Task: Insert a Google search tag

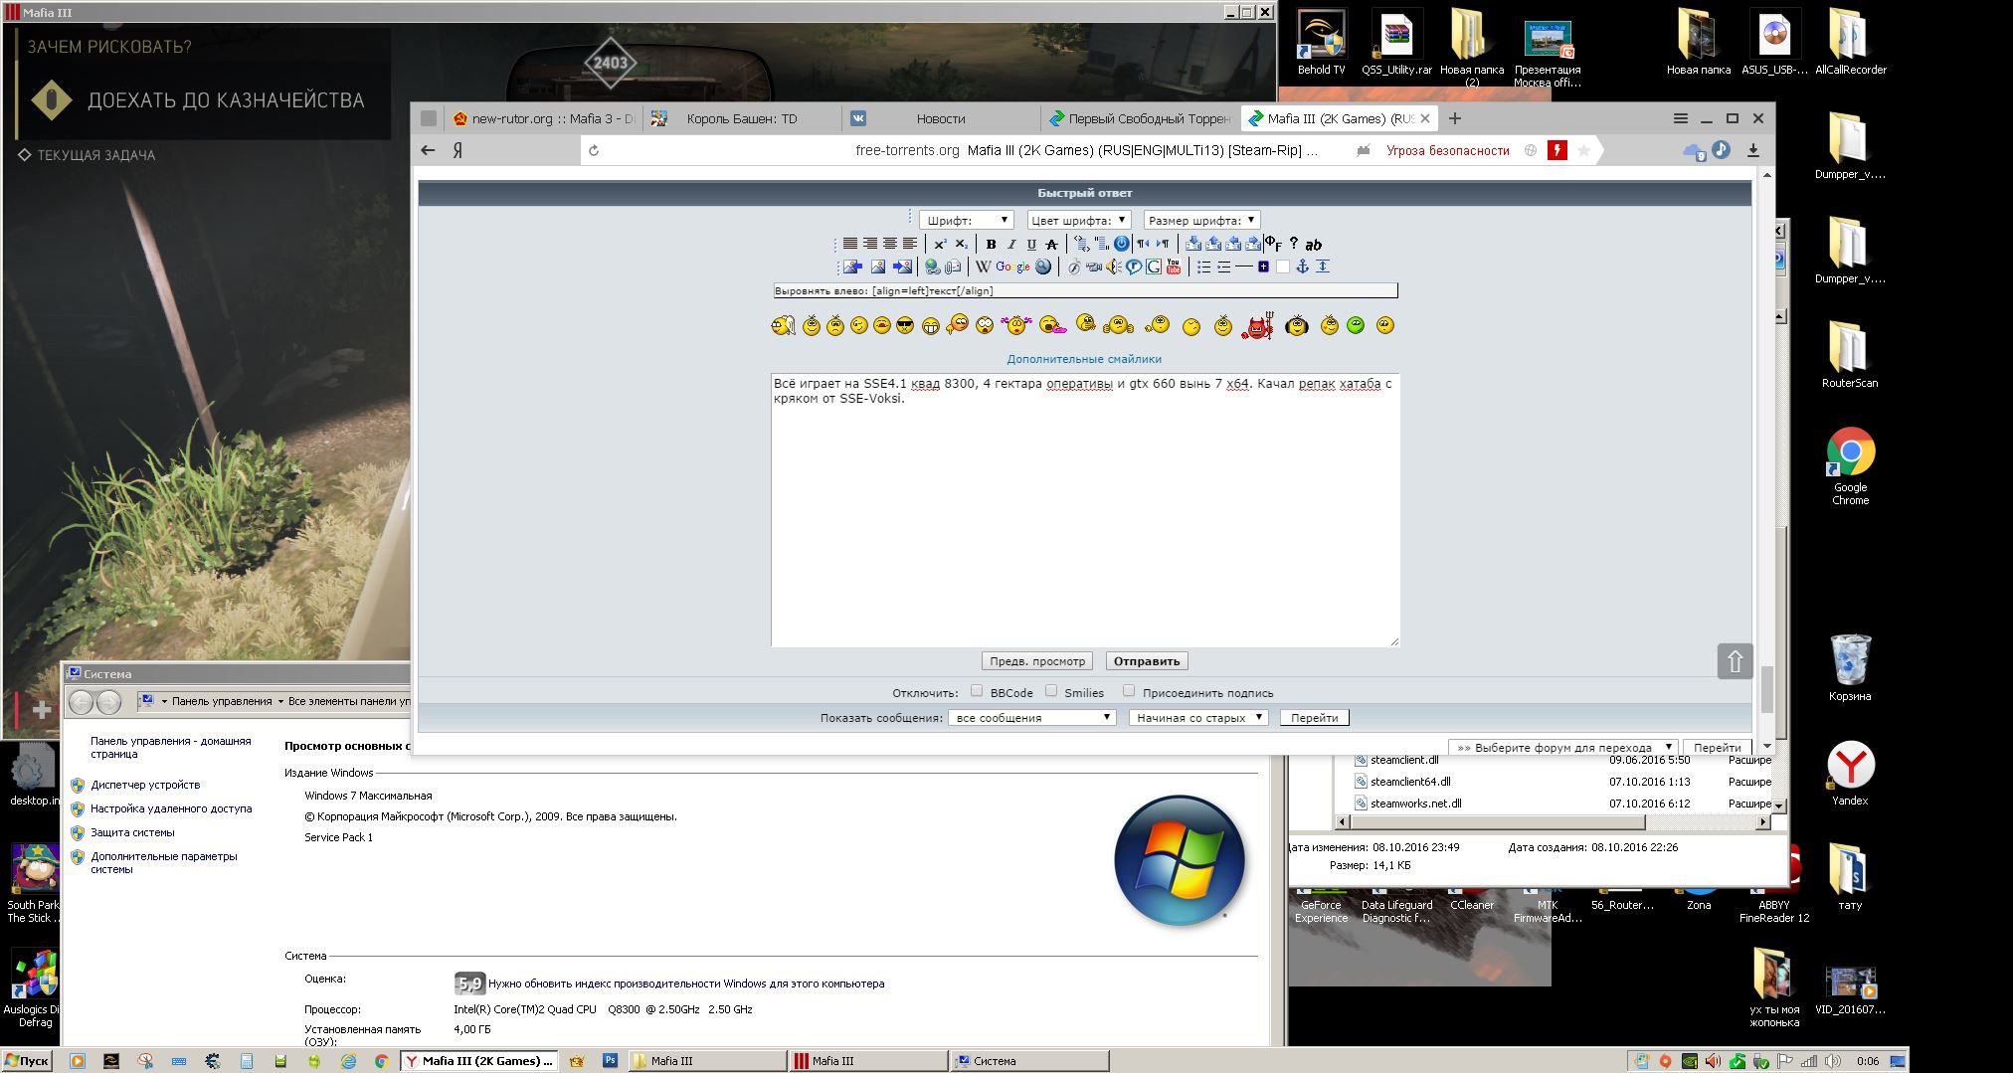Action: pyautogui.click(x=1012, y=267)
